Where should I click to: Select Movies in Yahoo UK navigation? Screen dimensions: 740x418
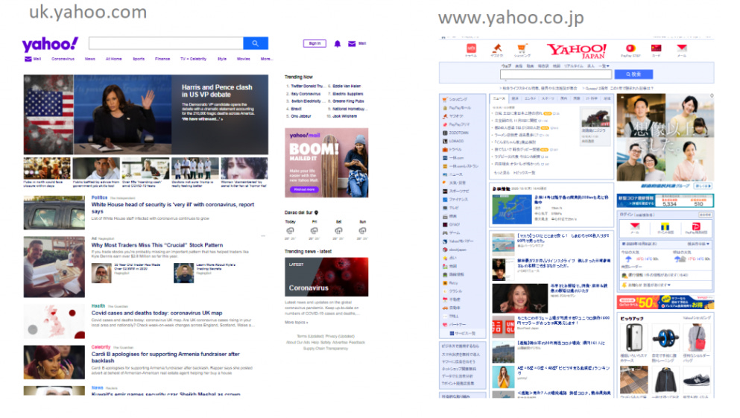click(244, 59)
